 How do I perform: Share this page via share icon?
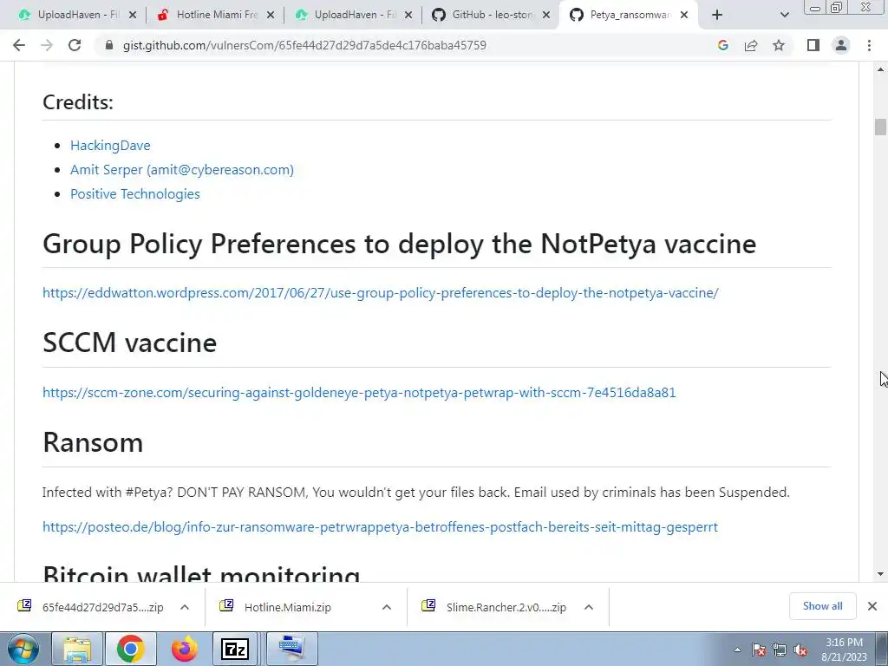[751, 45]
